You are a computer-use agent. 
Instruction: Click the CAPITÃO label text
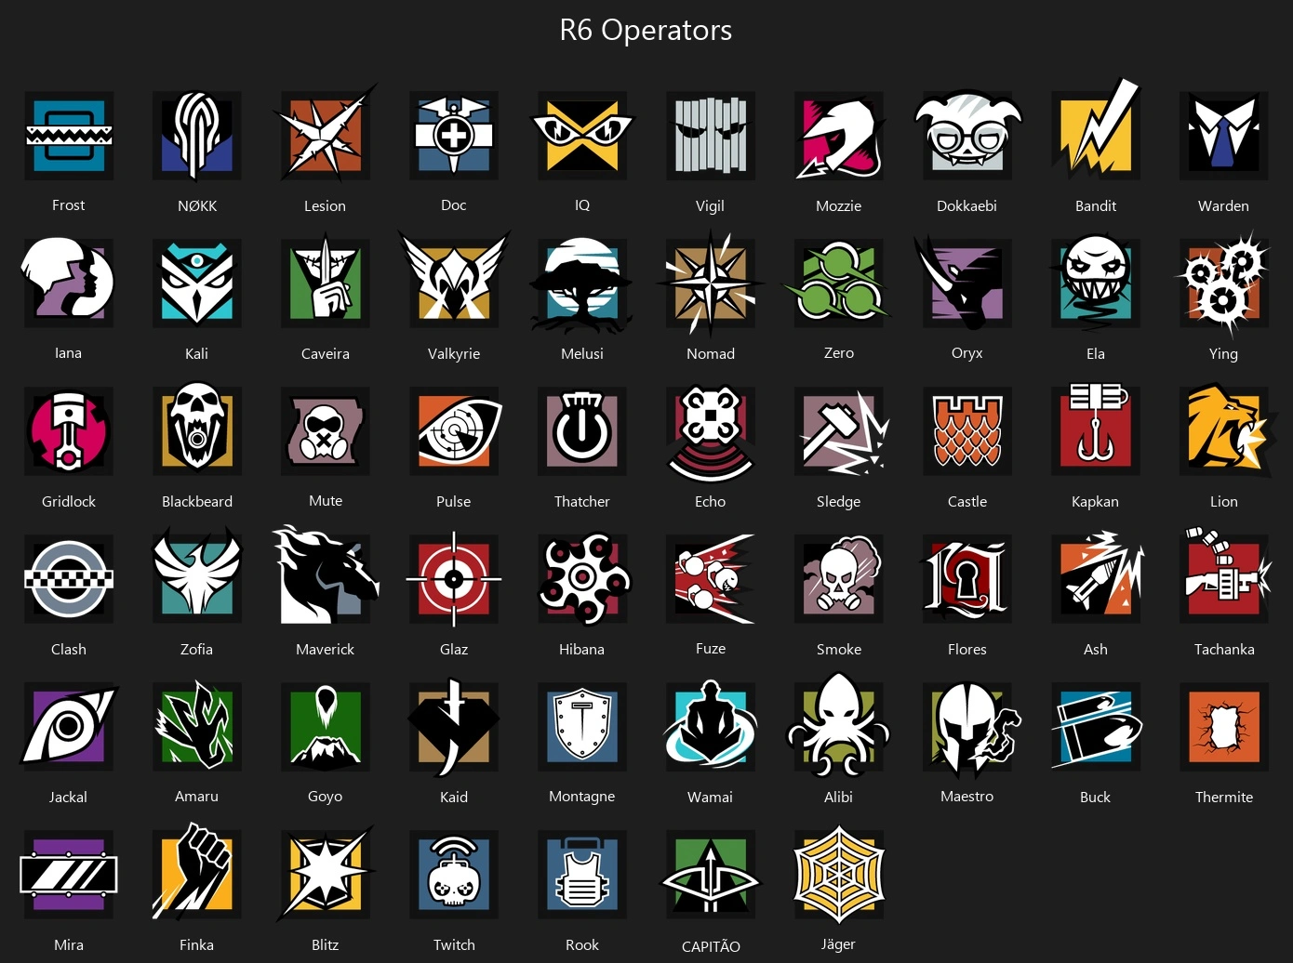point(711,946)
